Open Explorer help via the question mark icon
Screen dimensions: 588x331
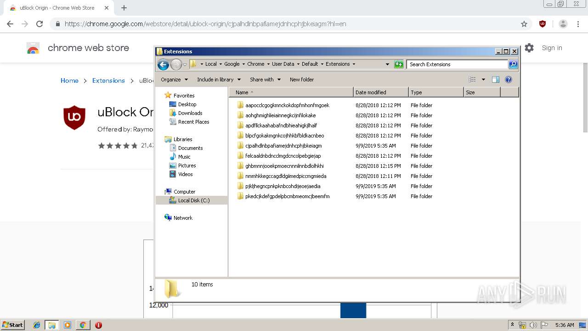509,80
